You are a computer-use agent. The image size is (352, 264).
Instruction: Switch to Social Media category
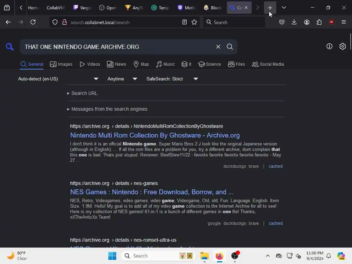(268, 64)
